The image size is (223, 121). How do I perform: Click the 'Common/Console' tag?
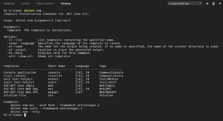coord(111,73)
